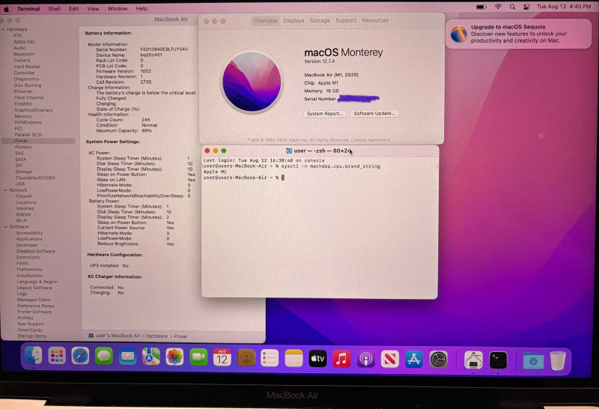Click Hardware in bottom path bar
Image resolution: width=599 pixels, height=409 pixels.
[x=156, y=336]
